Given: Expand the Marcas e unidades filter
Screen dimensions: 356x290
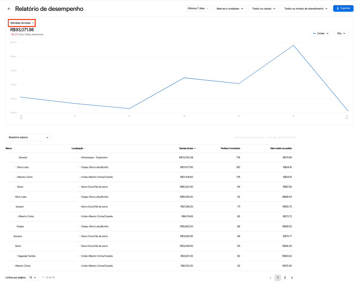Looking at the screenshot, I should point(230,9).
